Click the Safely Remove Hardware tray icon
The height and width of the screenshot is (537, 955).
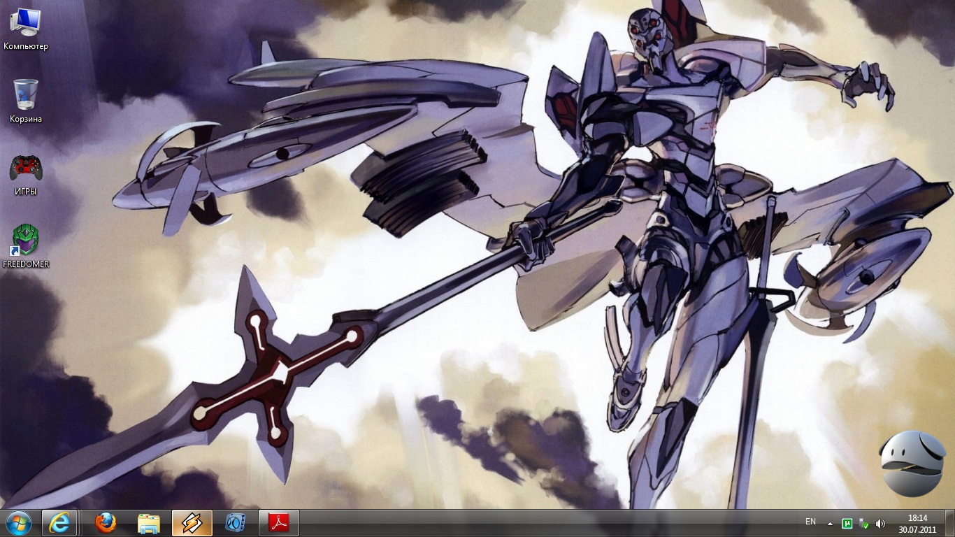tap(864, 523)
